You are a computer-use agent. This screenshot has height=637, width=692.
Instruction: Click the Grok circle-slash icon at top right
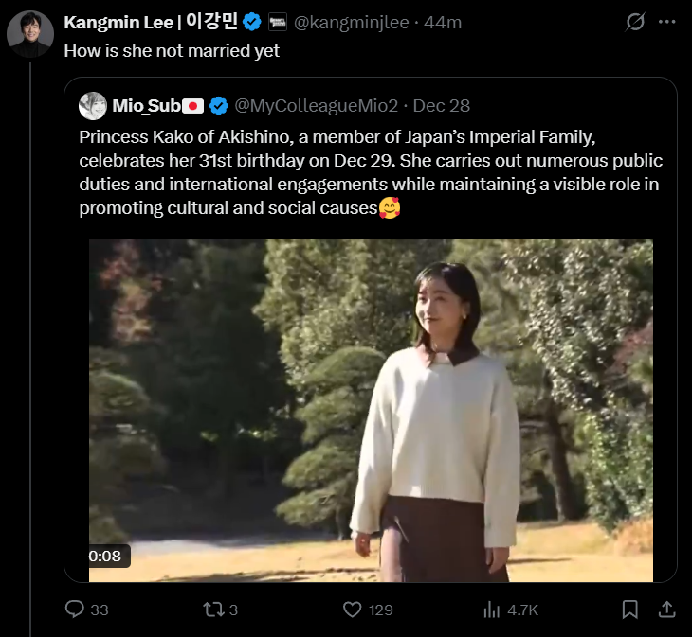point(636,21)
